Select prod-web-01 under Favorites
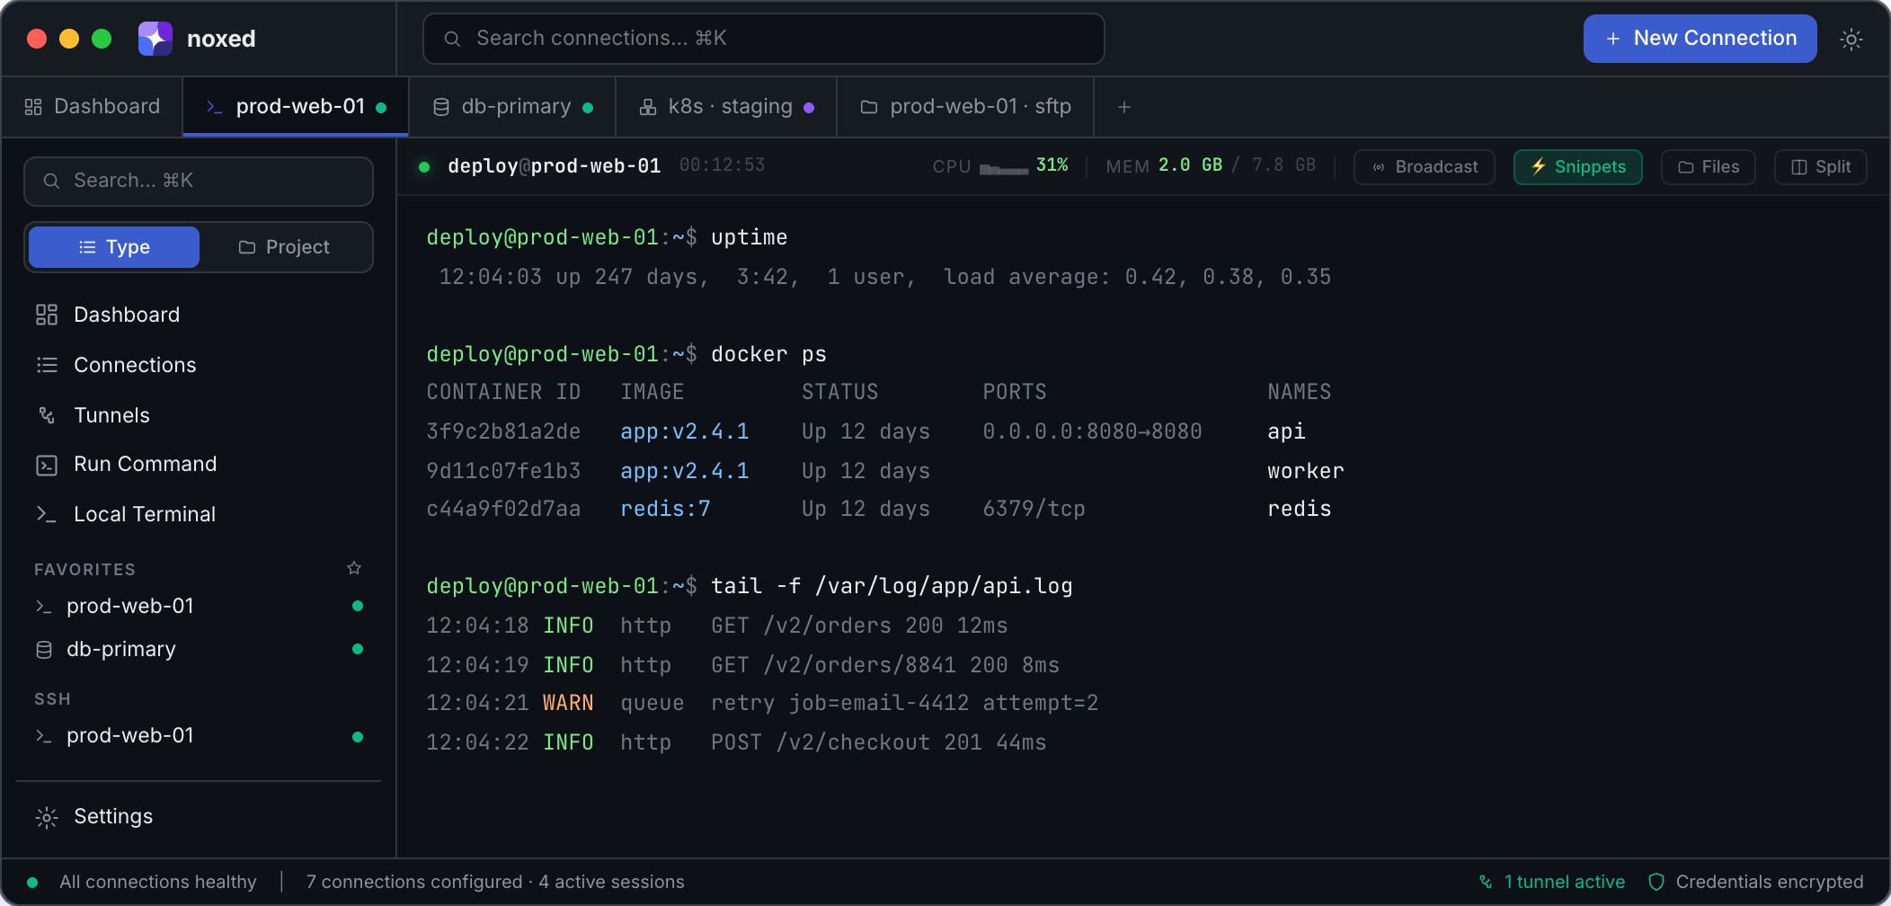 point(199,606)
